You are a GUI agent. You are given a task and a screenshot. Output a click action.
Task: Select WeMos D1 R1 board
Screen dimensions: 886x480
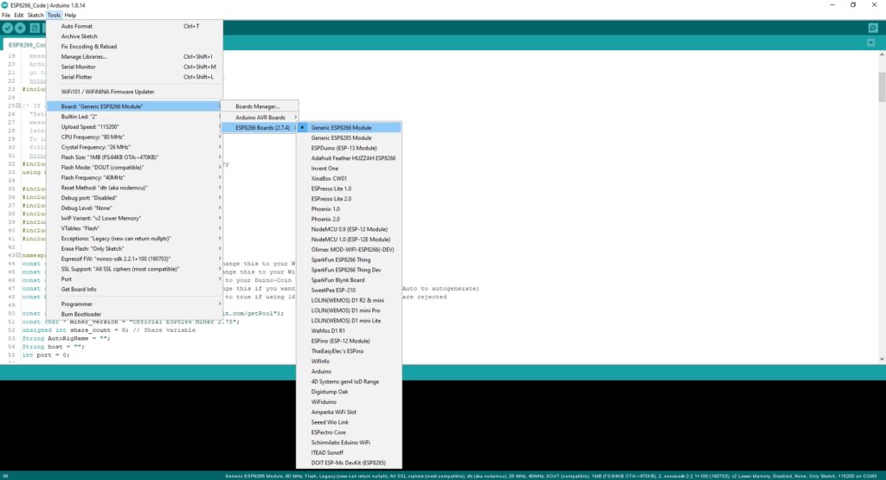coord(349,331)
